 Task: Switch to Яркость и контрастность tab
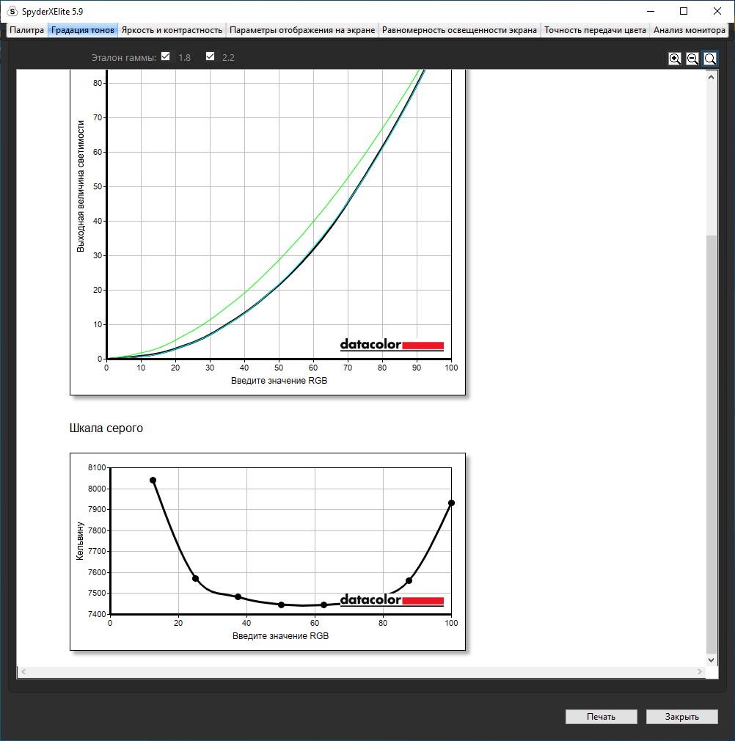172,30
